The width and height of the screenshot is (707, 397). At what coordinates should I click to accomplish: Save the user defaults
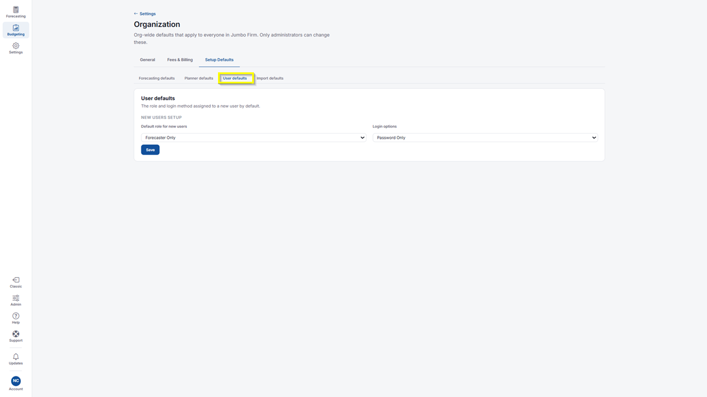click(150, 150)
